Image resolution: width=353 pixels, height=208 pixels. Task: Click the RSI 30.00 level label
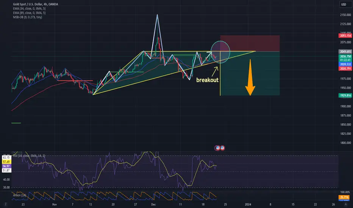[x=6, y=188]
